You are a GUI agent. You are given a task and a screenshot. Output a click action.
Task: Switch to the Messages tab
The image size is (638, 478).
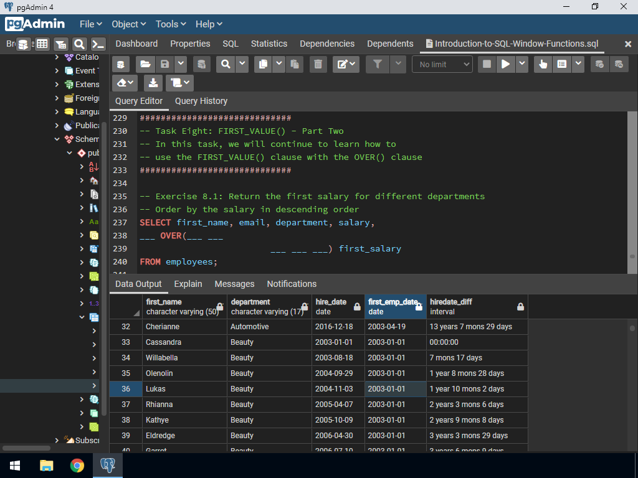click(234, 284)
